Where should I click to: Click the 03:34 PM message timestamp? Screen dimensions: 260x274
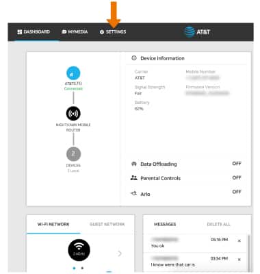(219, 258)
